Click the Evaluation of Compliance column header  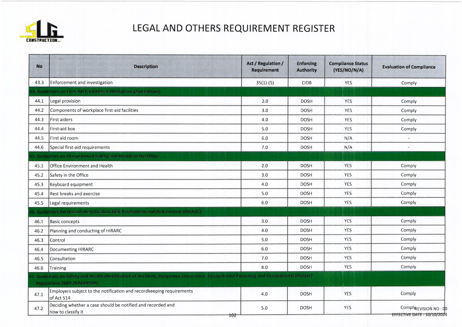pos(409,67)
